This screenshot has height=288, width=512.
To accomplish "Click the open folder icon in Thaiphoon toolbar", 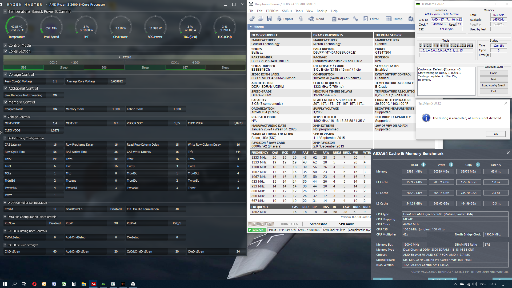I will click(x=261, y=19).
